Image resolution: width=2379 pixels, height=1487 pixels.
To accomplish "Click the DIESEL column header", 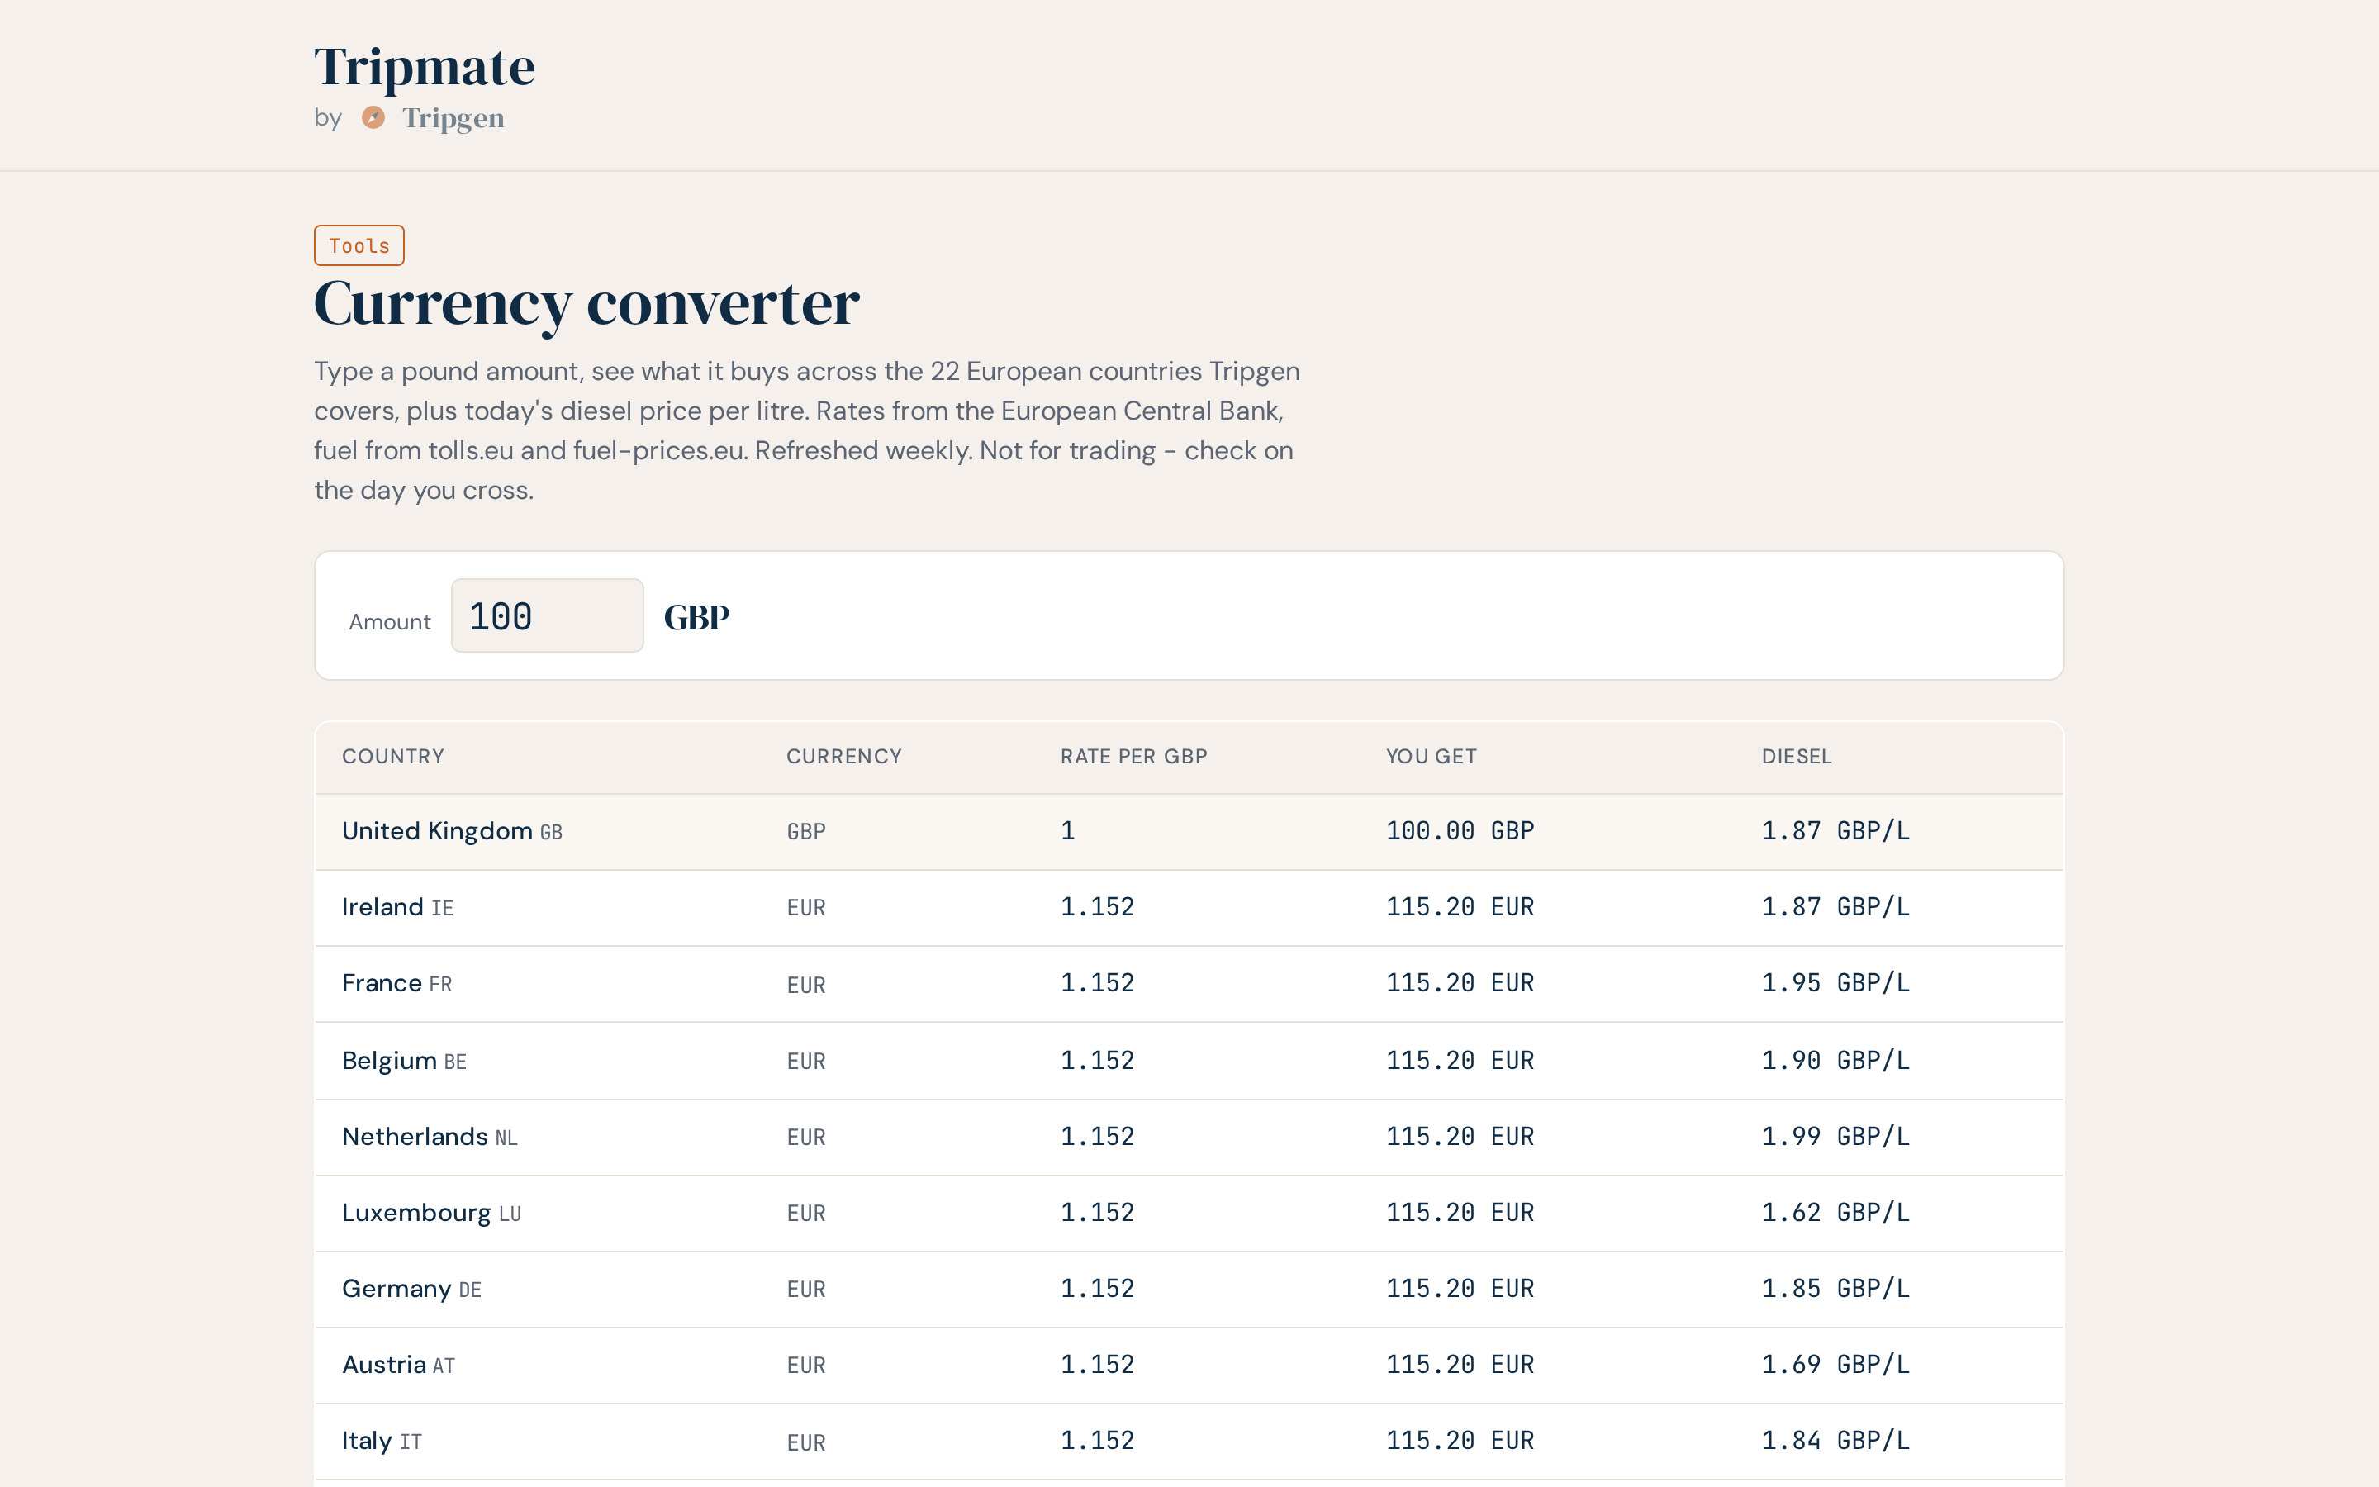I will coord(1796,756).
